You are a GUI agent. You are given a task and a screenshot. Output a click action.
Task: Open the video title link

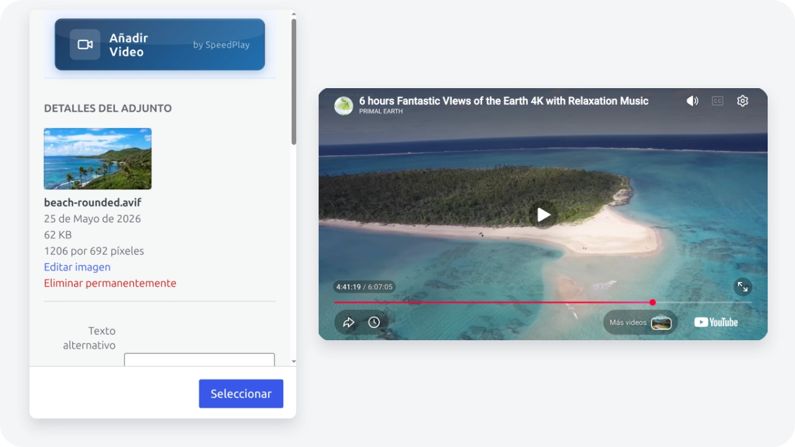(x=504, y=101)
